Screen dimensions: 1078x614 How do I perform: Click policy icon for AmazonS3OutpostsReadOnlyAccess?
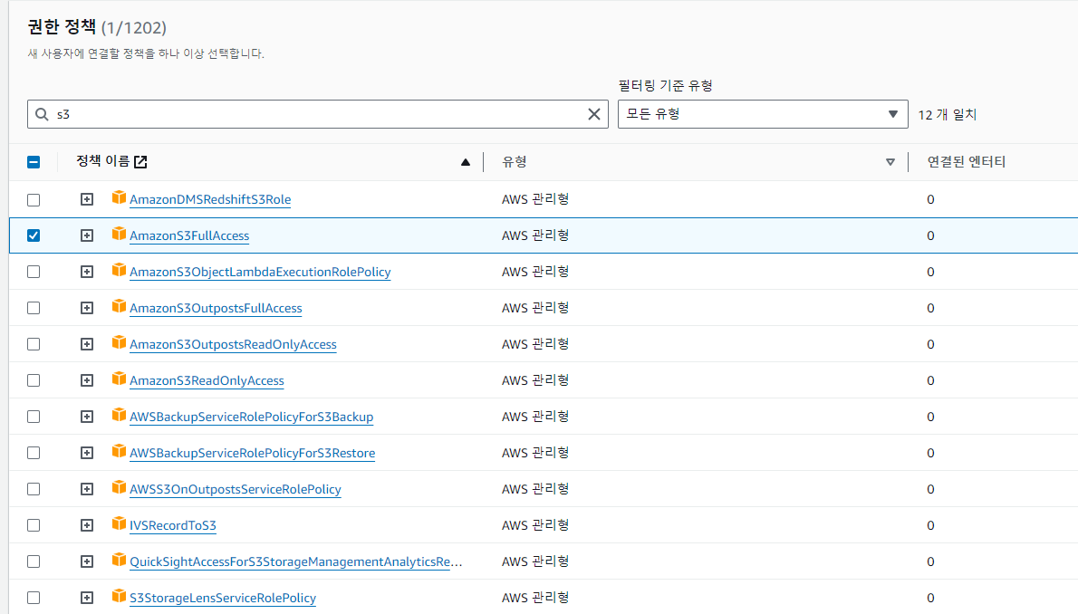point(119,342)
